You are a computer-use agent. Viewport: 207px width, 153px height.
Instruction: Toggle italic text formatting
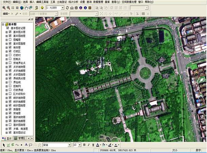click(x=89, y=145)
